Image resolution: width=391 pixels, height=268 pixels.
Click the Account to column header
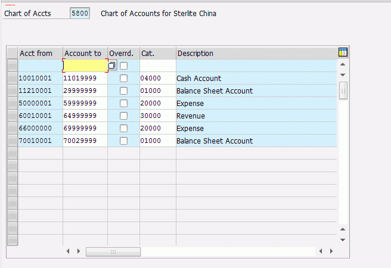coord(85,53)
